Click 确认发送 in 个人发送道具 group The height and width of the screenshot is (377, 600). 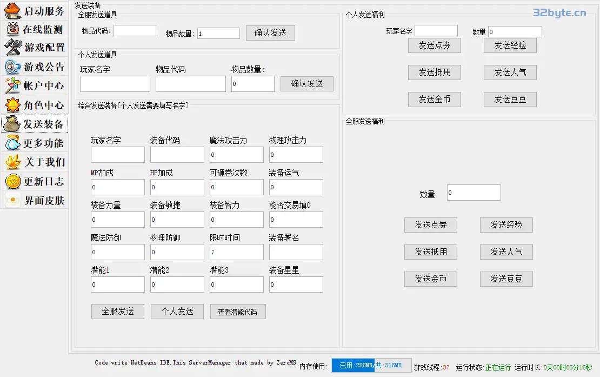307,83
